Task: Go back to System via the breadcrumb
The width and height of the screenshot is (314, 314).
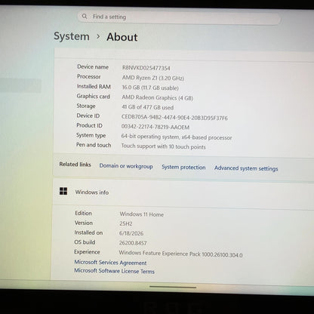Action: (x=72, y=36)
